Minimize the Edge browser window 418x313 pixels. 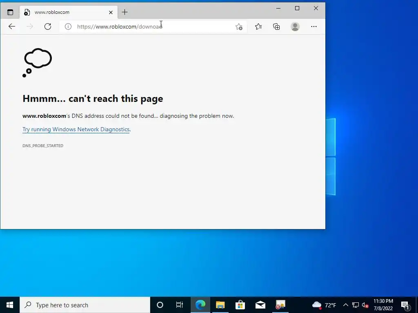pyautogui.click(x=278, y=8)
